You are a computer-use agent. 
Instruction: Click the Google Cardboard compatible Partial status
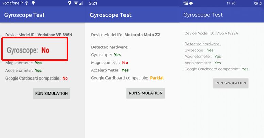pos(157,78)
